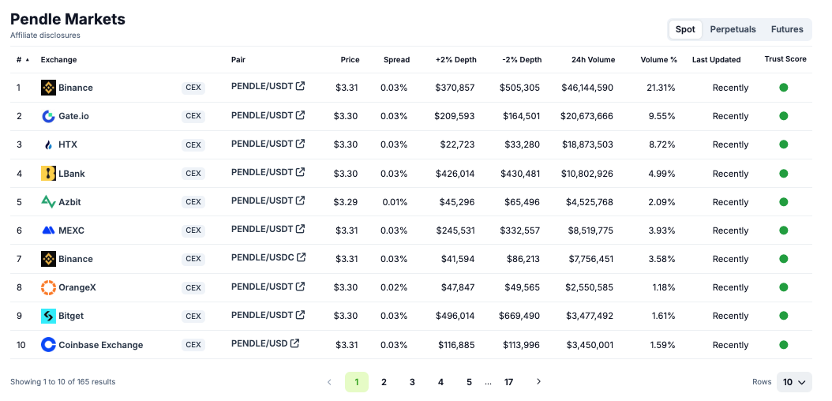This screenshot has height=401, width=832.
Task: Select the Spot markets tab
Action: [685, 29]
